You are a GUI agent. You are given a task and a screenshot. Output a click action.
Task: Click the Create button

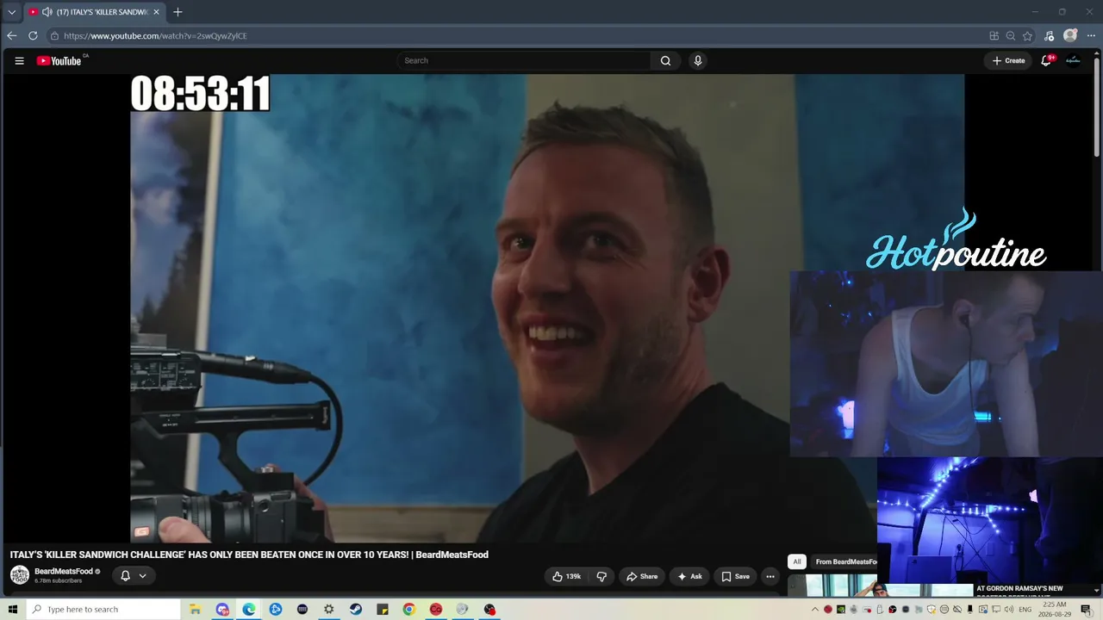tap(1008, 60)
